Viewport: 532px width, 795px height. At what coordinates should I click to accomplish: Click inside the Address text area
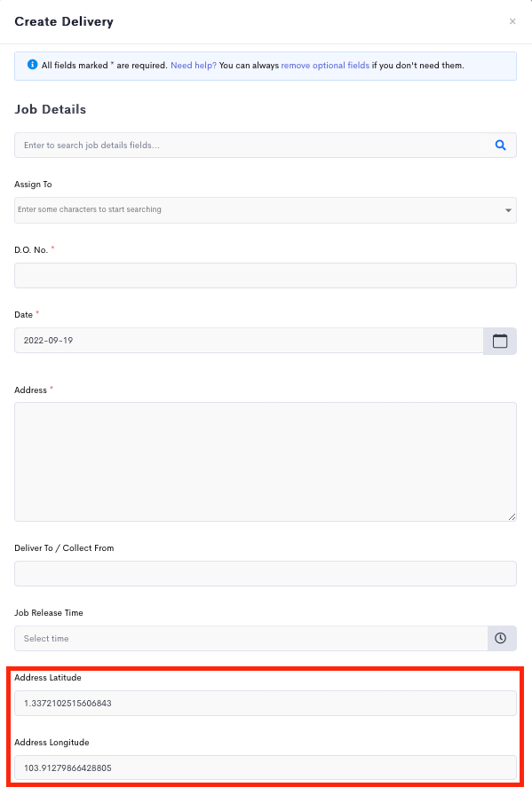pos(266,462)
